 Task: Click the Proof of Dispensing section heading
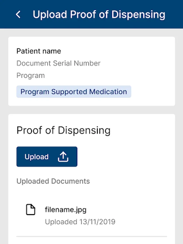63,130
